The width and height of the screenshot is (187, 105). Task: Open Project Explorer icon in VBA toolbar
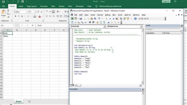pyautogui.click(x=121, y=19)
